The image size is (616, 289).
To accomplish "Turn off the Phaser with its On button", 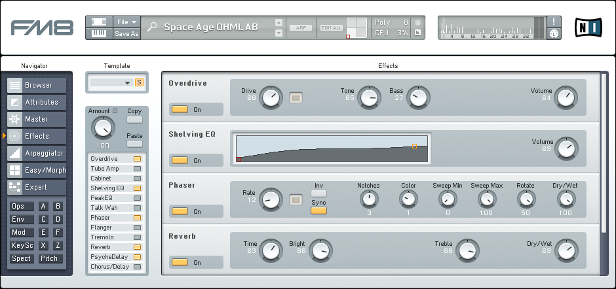I will click(180, 211).
